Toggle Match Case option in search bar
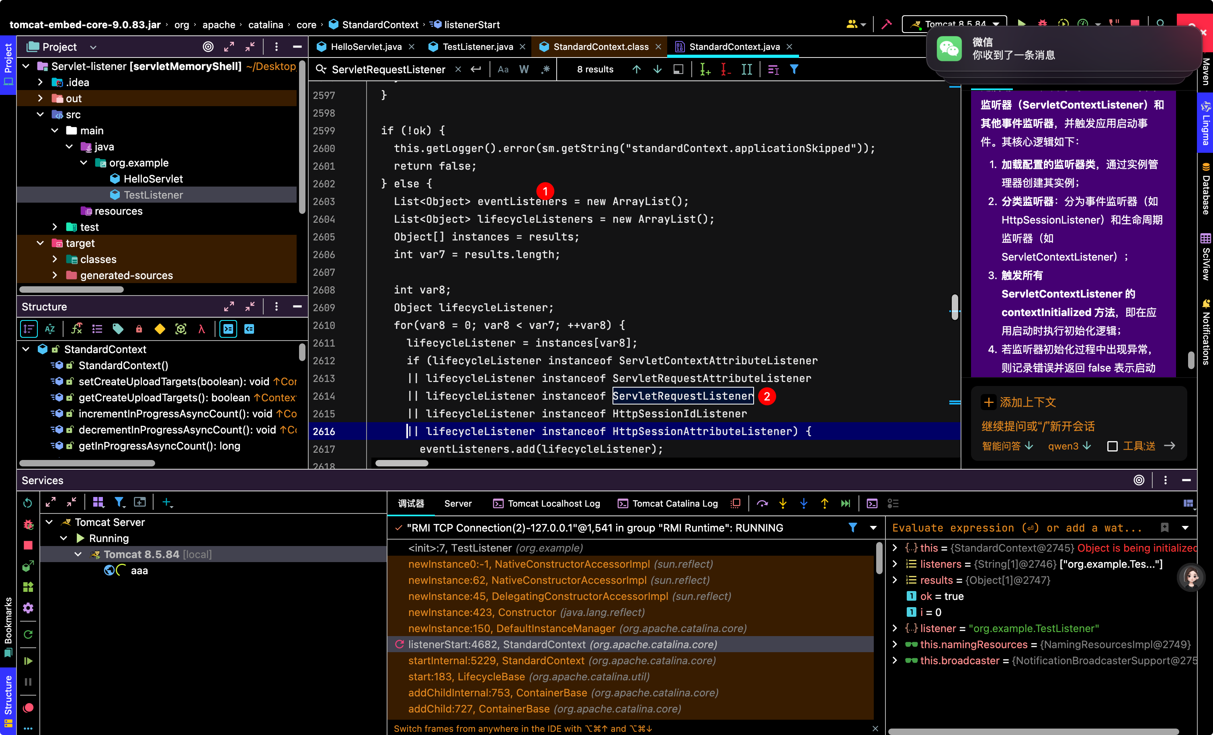This screenshot has height=735, width=1213. pos(503,70)
